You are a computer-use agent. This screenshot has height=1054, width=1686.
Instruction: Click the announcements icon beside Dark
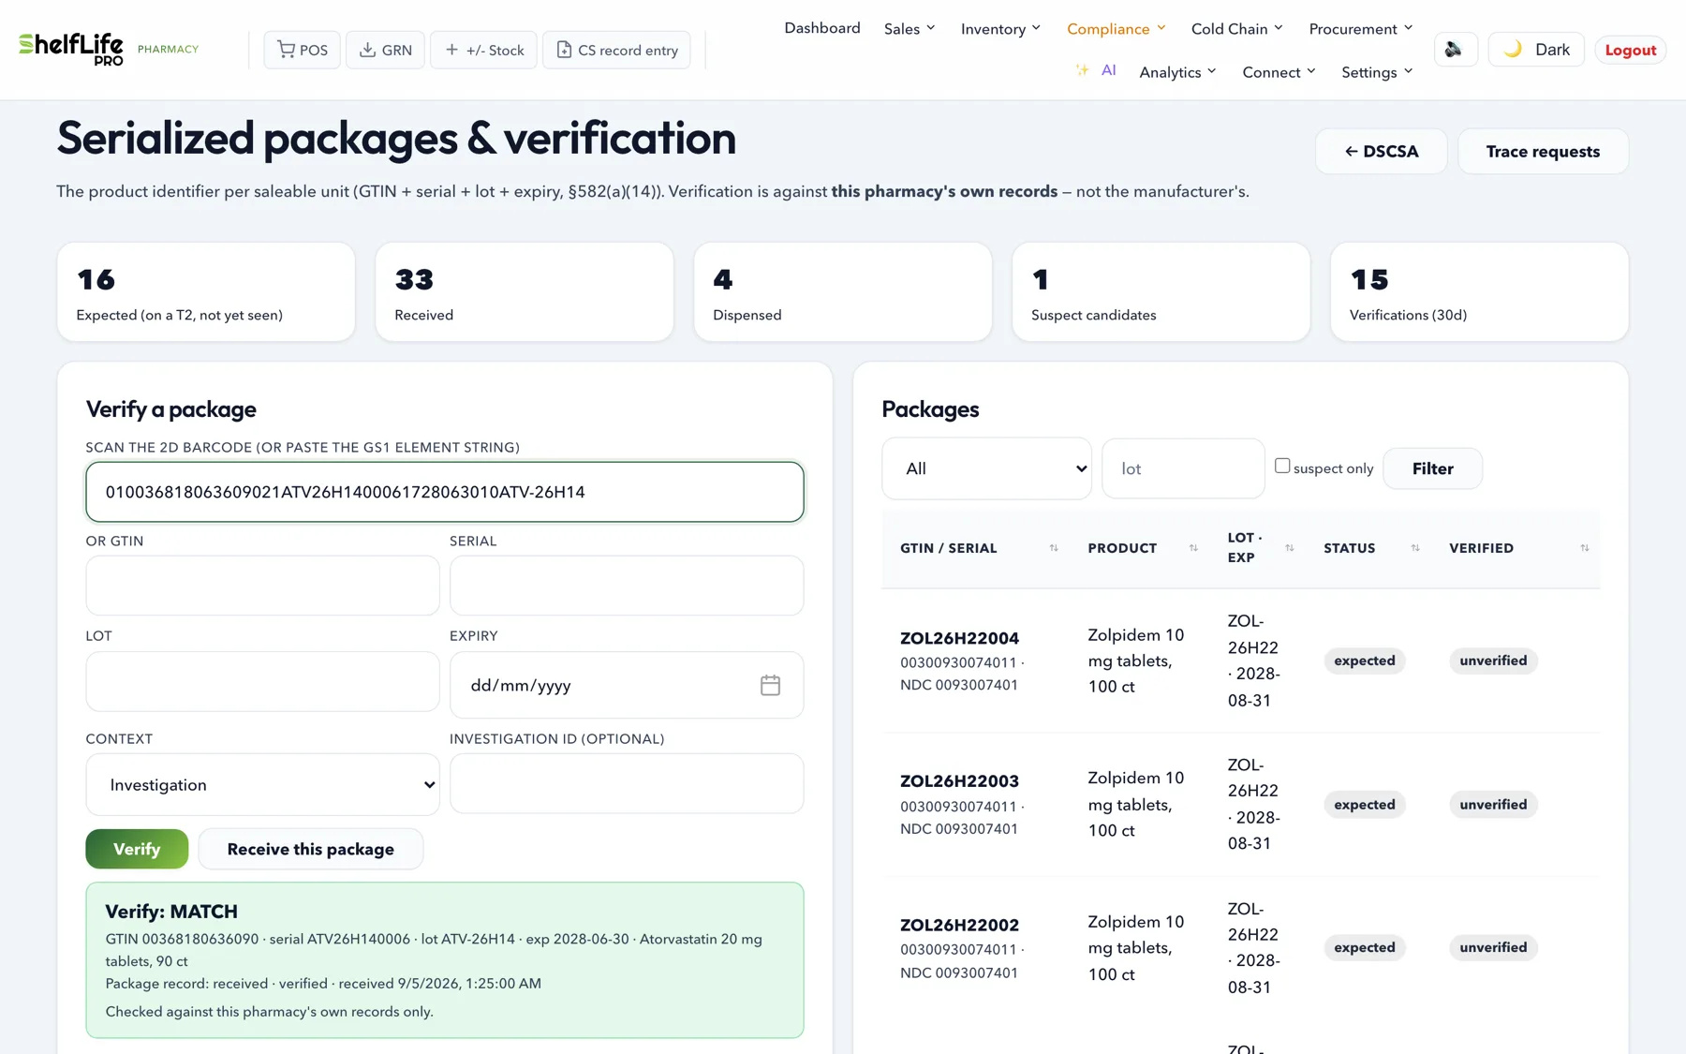click(x=1455, y=50)
